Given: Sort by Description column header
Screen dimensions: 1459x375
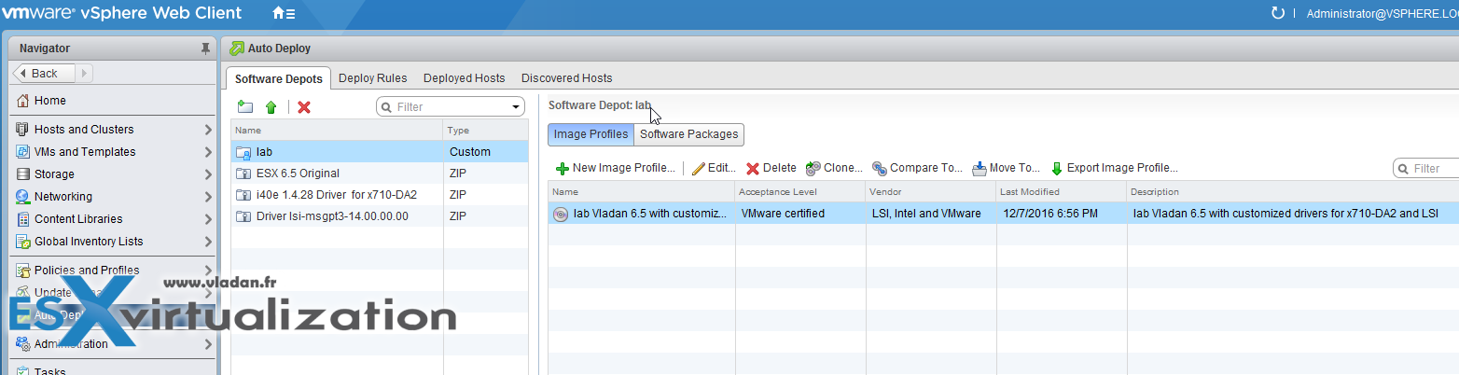Looking at the screenshot, I should (1293, 192).
